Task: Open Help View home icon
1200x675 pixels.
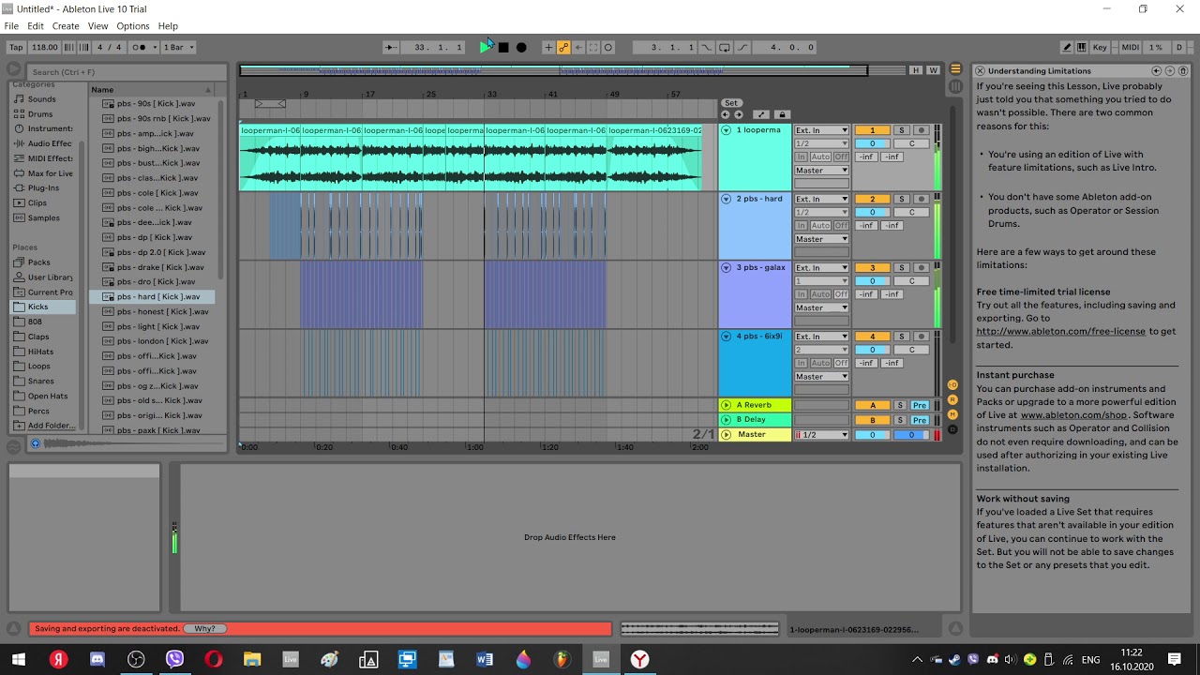Action: pos(1183,70)
